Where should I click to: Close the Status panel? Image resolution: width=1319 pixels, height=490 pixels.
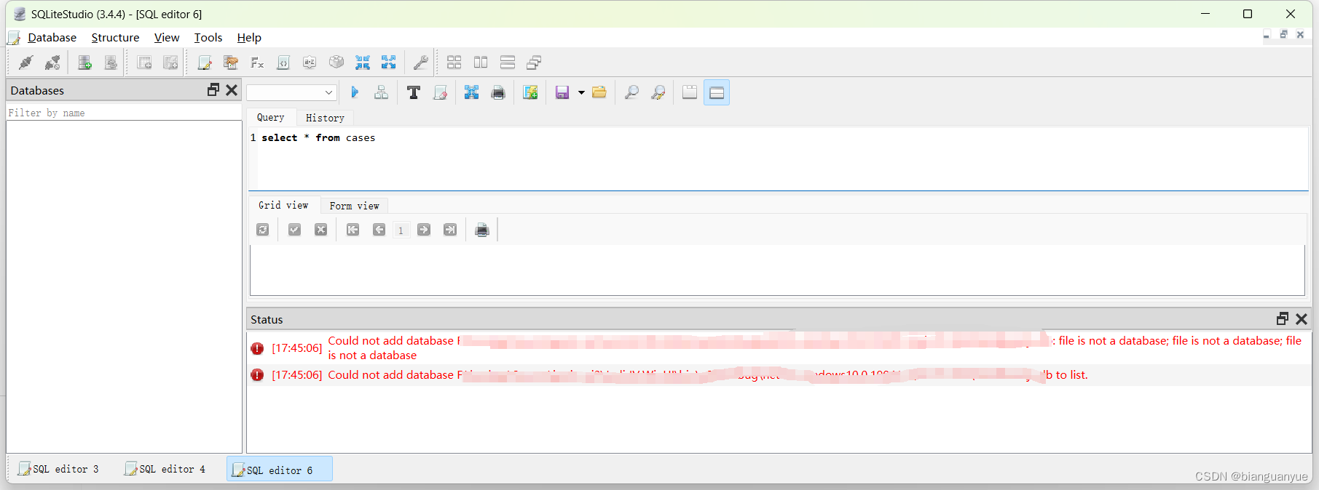coord(1302,318)
